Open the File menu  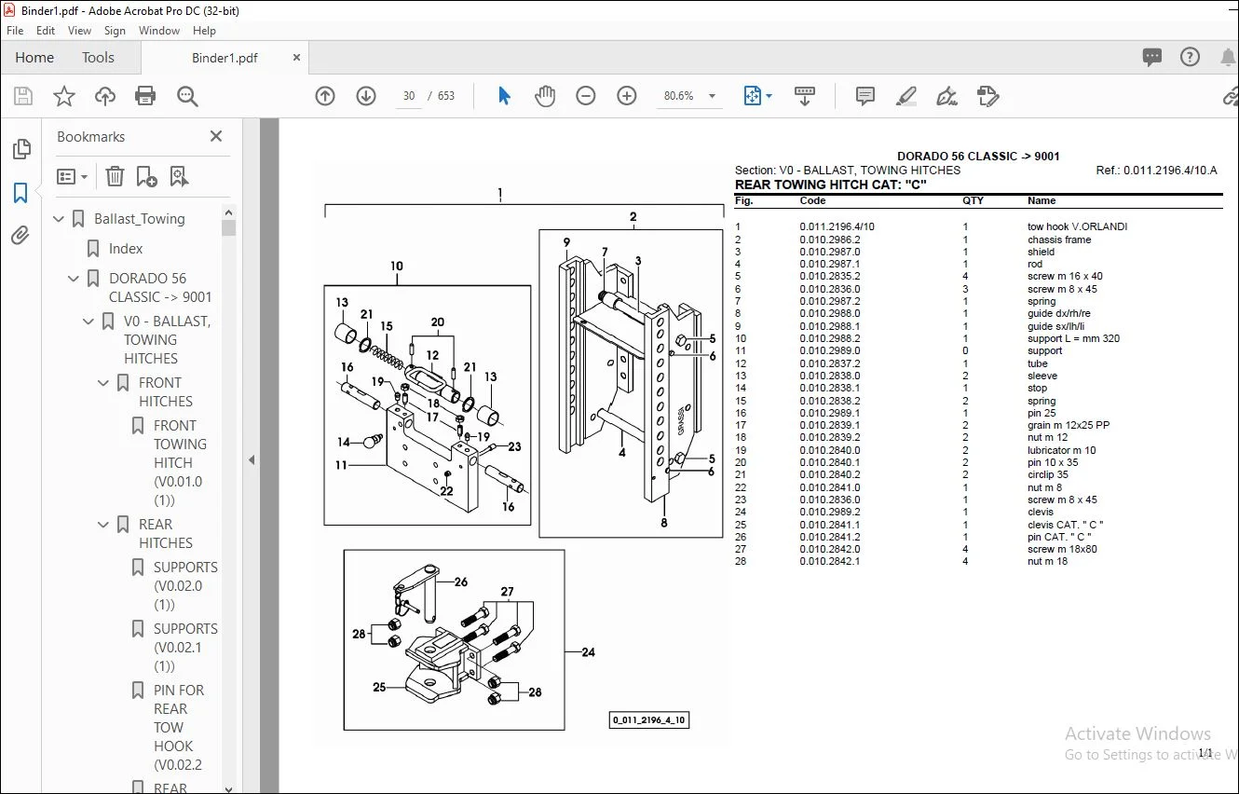click(15, 31)
